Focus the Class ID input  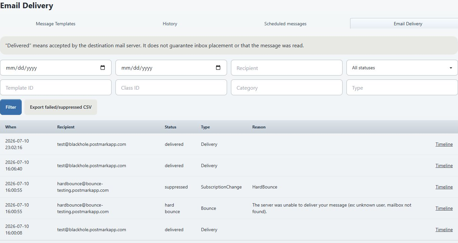click(x=171, y=87)
